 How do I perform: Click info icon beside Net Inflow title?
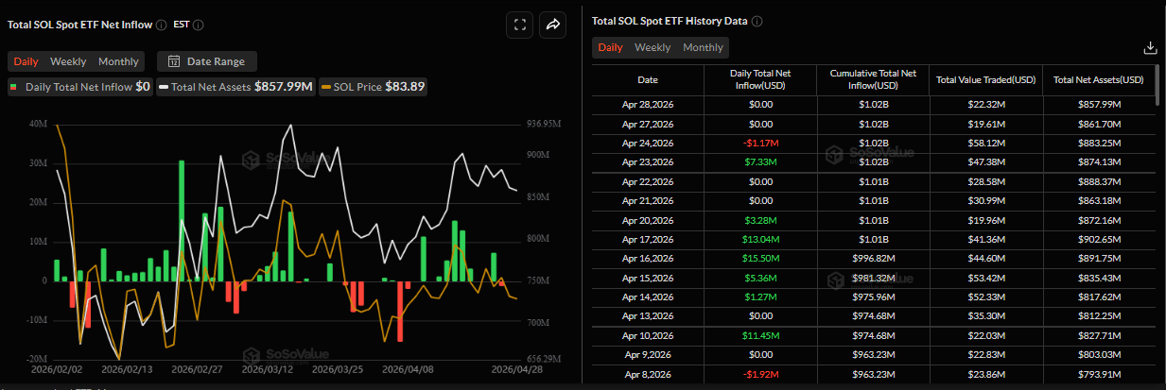tap(162, 25)
